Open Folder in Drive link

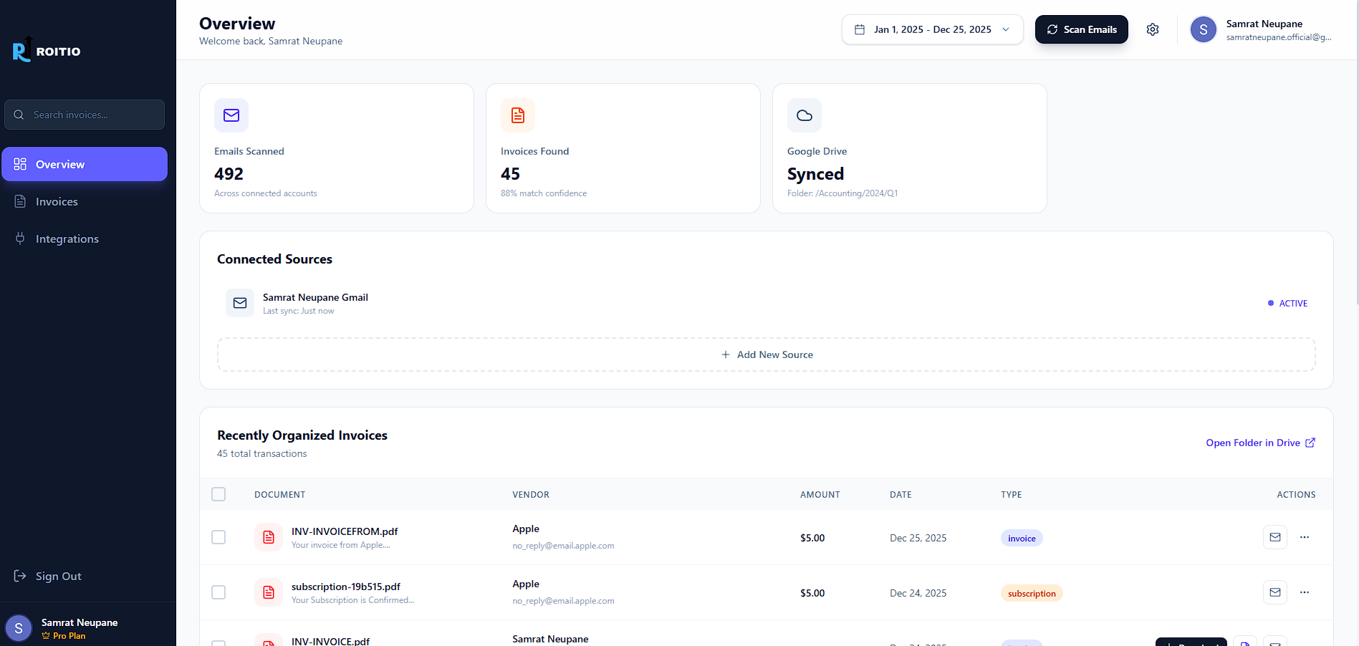[1259, 443]
